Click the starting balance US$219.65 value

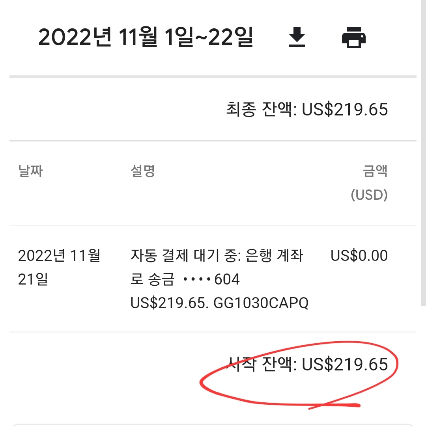click(x=345, y=364)
